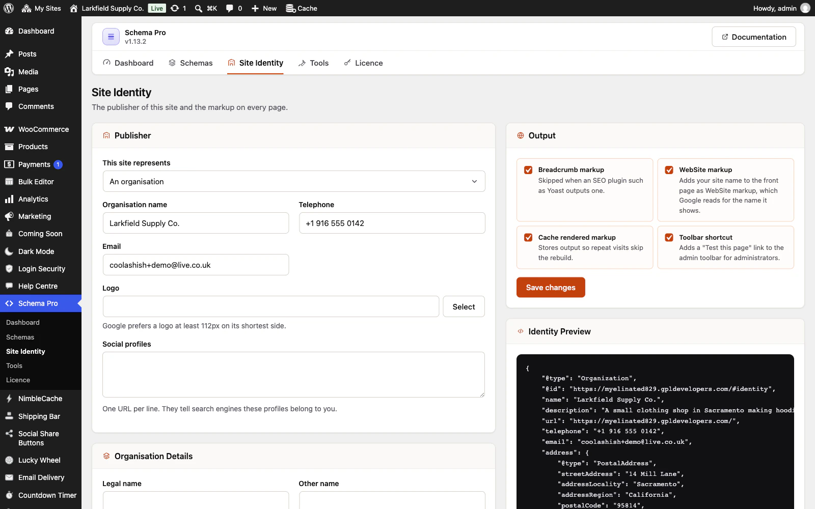Click the Organisation name field
815x509 pixels.
[196, 223]
